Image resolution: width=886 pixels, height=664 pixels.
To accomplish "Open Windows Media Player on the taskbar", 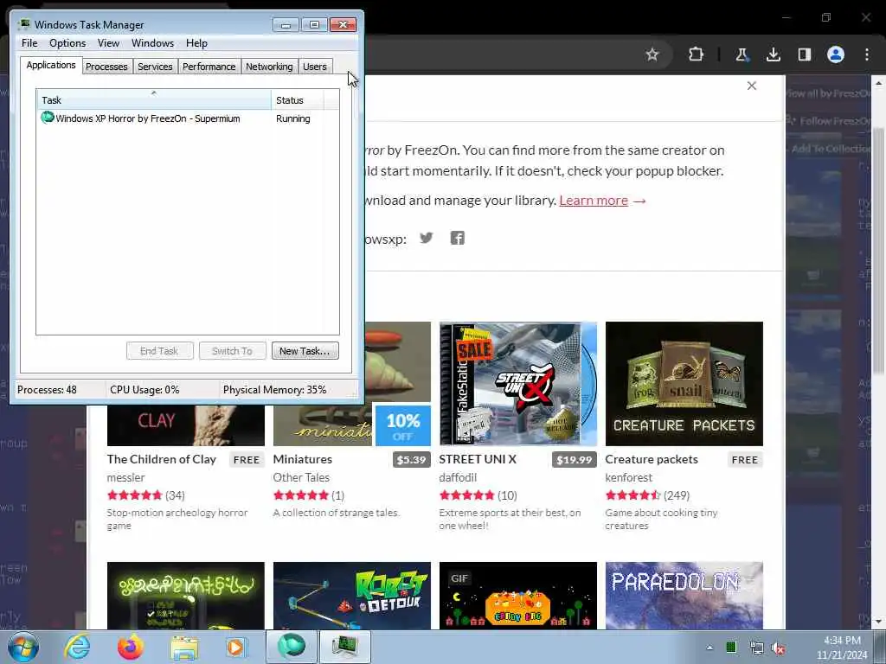I will pos(235,647).
